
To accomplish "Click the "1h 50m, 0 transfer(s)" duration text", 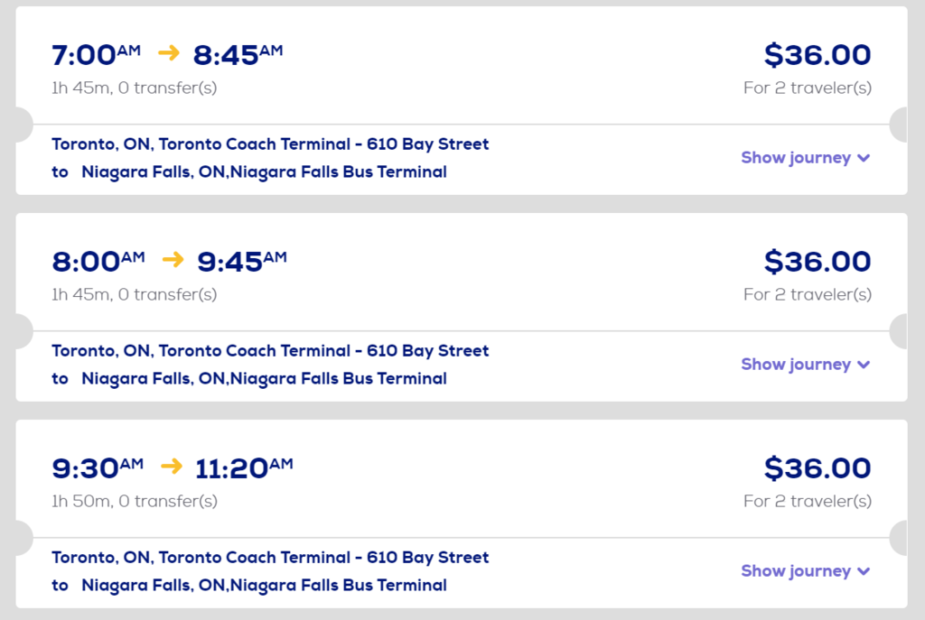I will (x=135, y=501).
